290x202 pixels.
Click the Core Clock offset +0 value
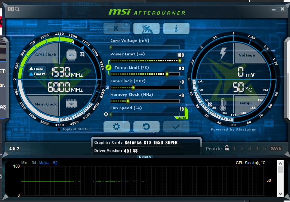[181, 82]
